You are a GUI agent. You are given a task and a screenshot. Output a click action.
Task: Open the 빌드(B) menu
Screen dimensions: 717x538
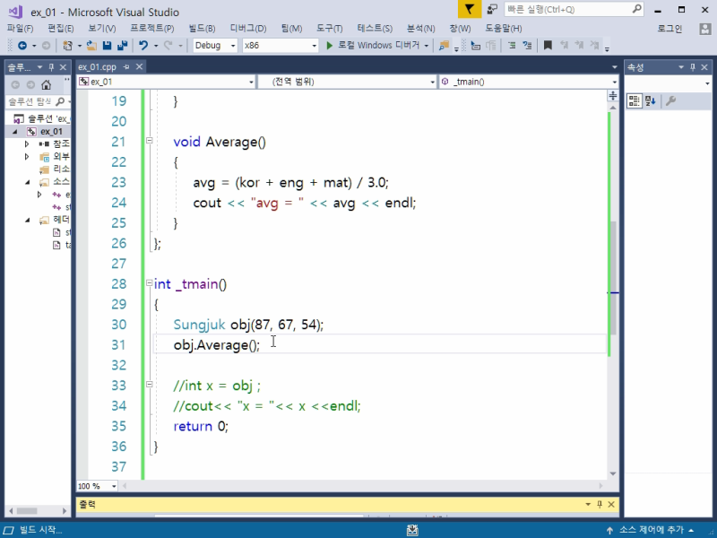tap(203, 29)
